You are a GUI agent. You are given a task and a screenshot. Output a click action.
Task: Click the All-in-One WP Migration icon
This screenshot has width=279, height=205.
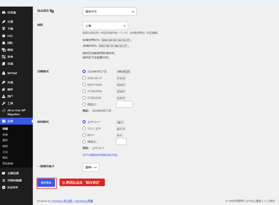(x=4, y=110)
